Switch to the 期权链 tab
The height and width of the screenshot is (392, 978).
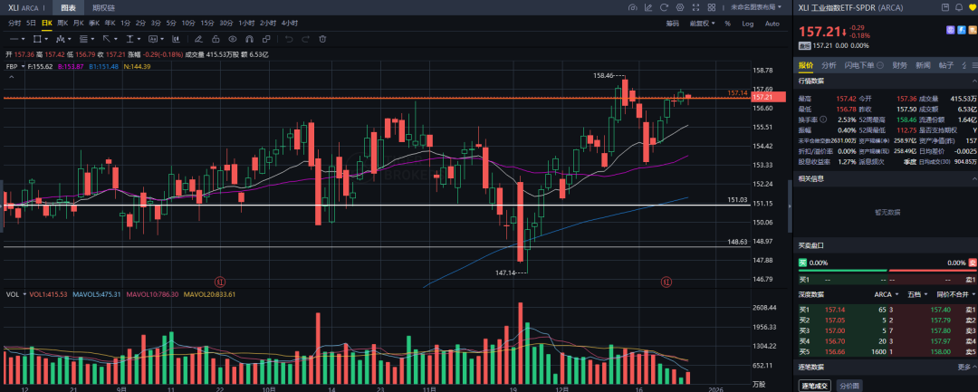point(104,7)
